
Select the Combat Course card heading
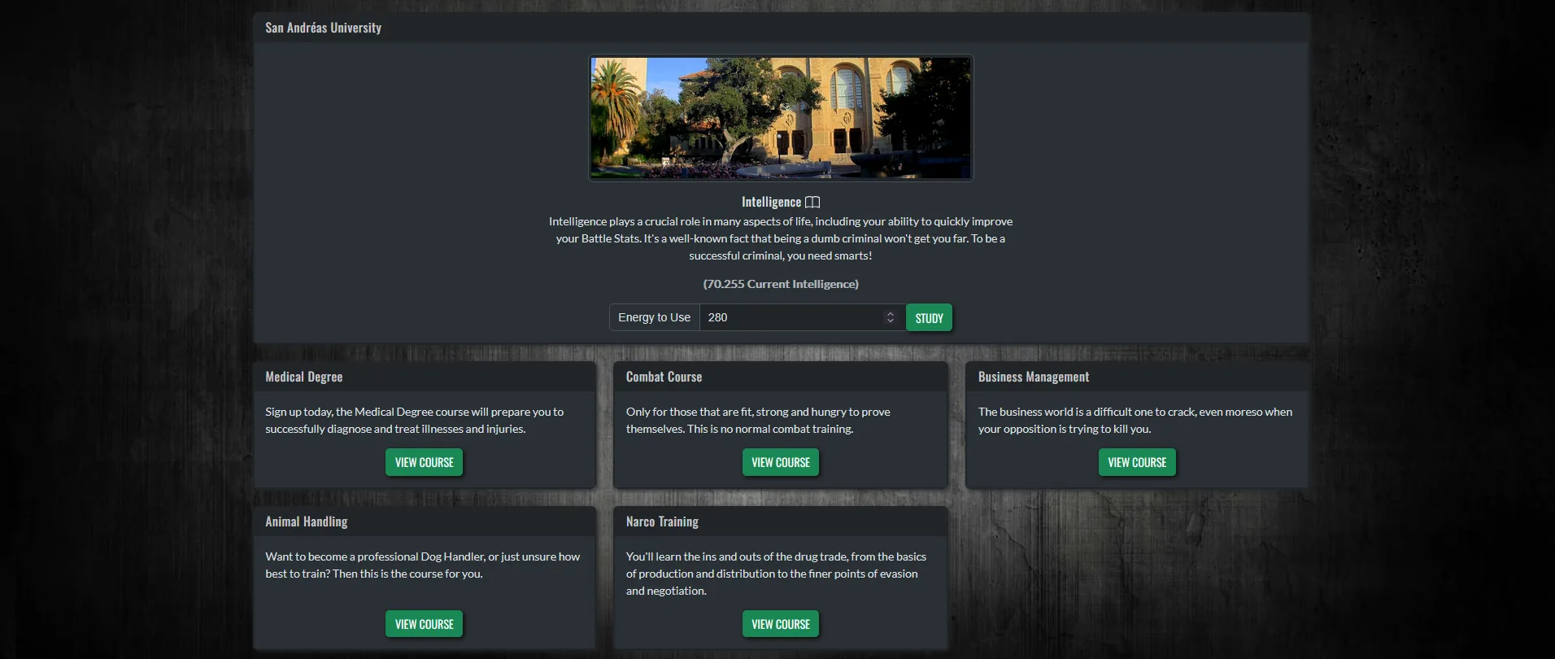664,377
